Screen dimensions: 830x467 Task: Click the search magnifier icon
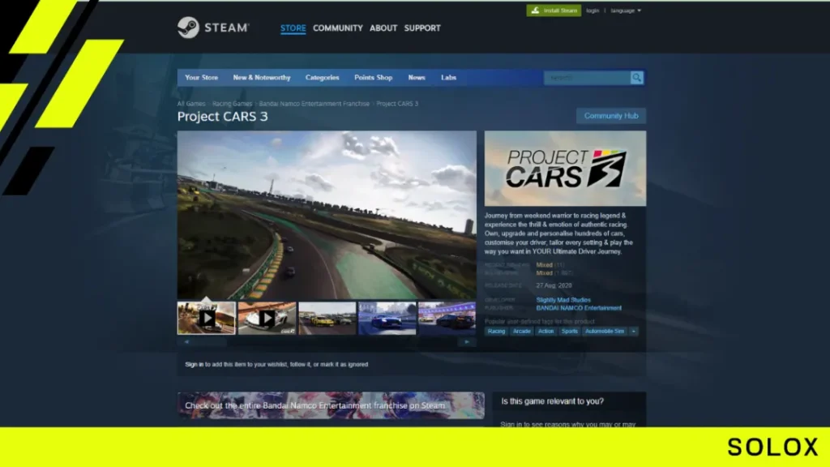(637, 77)
